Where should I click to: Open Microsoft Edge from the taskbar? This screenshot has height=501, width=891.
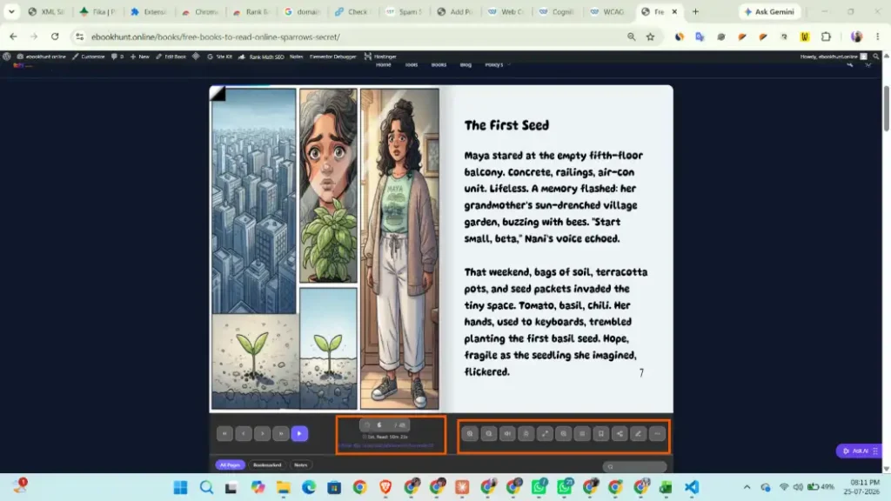pos(309,487)
